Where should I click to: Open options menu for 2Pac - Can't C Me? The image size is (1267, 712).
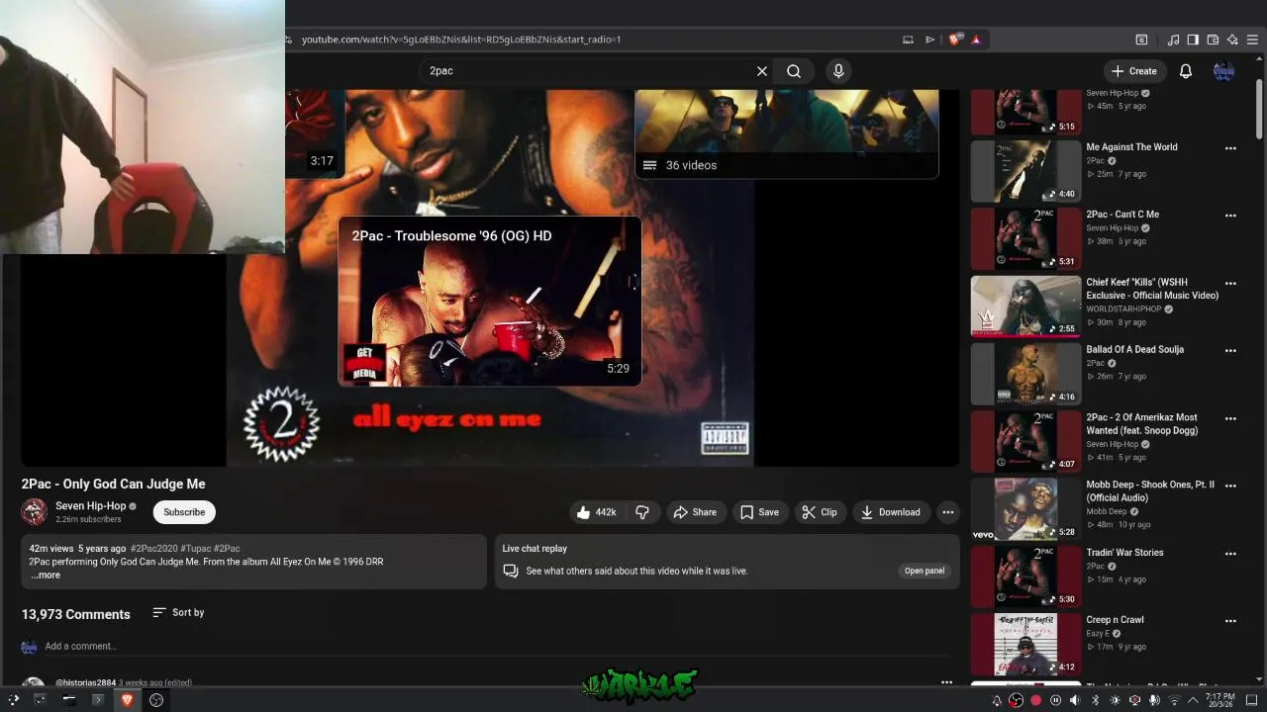click(1230, 216)
